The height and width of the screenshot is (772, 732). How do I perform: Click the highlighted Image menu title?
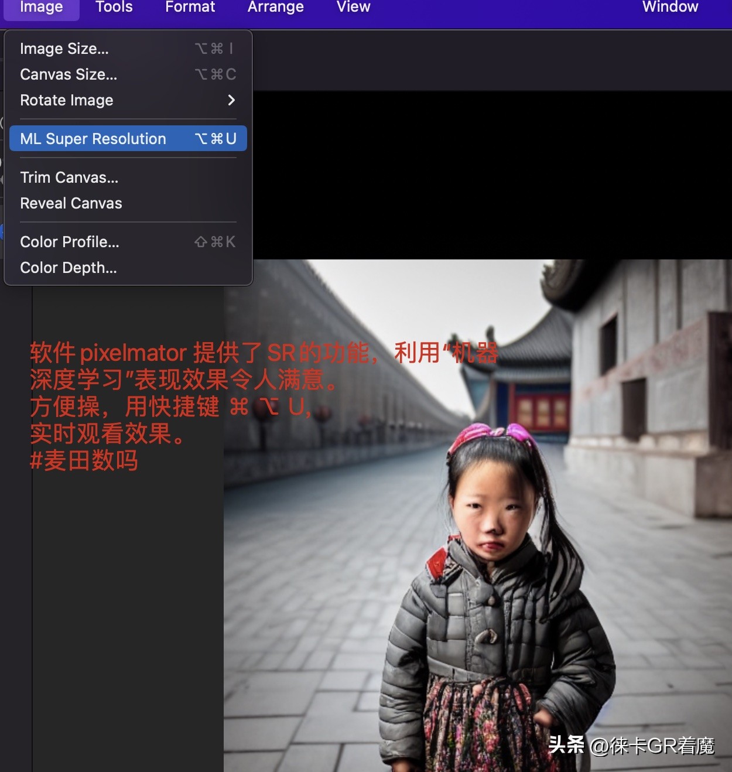click(x=40, y=8)
